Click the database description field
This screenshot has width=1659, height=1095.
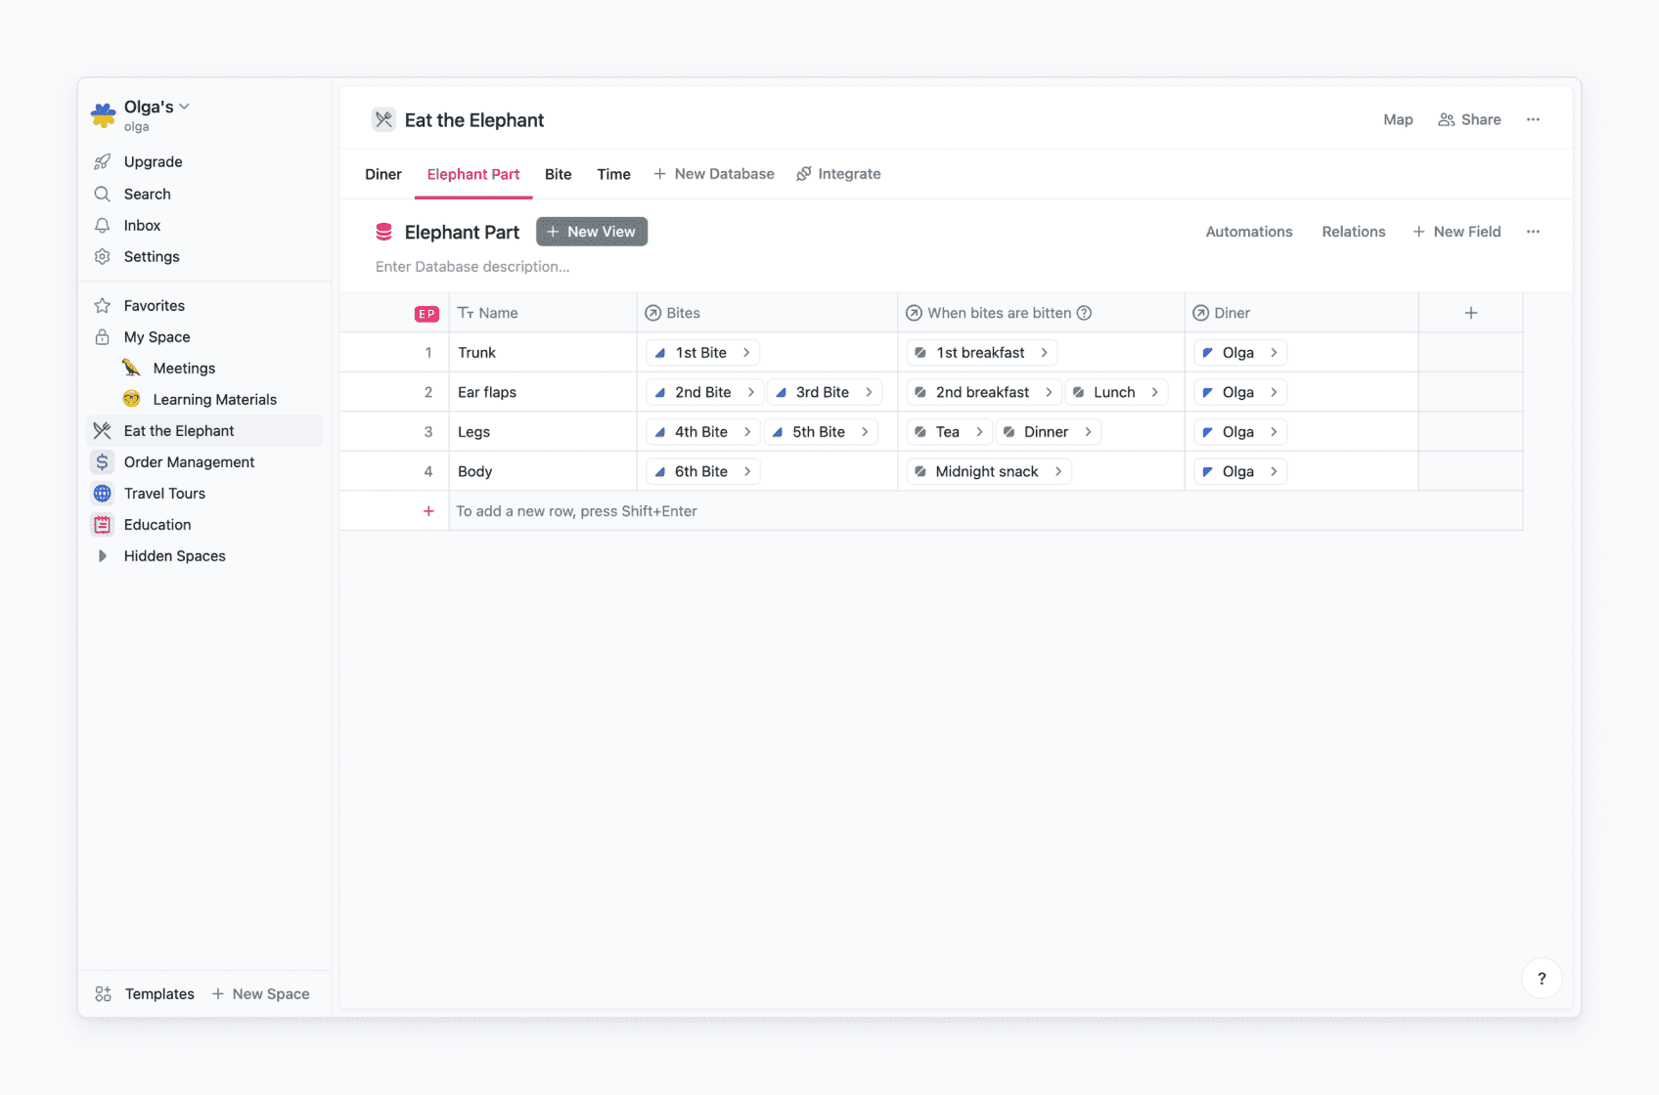pos(472,266)
